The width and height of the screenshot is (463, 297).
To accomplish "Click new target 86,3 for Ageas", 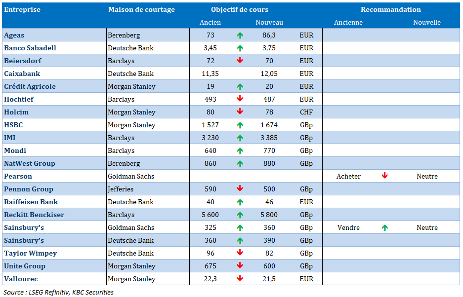I will click(269, 36).
